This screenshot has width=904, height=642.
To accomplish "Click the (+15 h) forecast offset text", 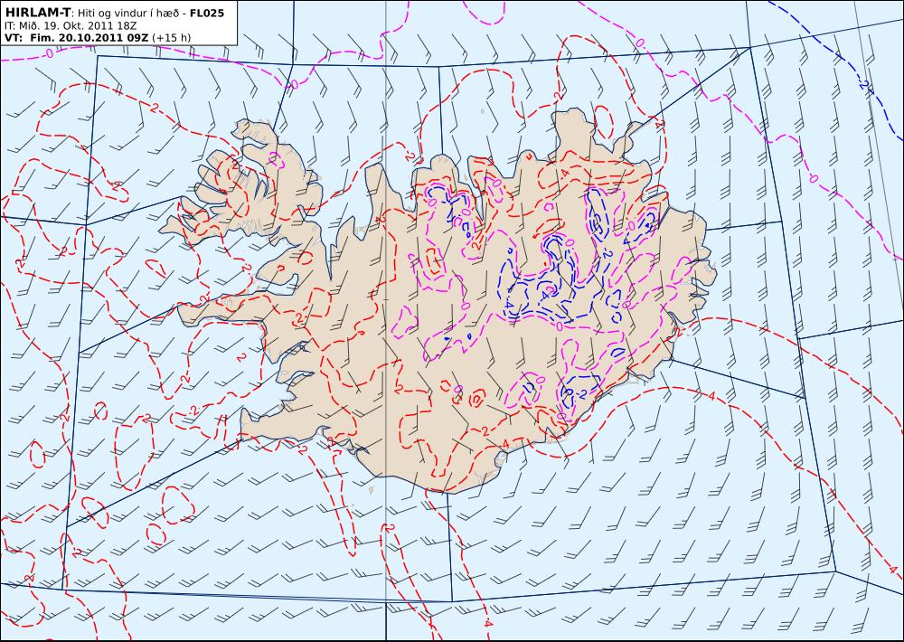I will [x=172, y=37].
